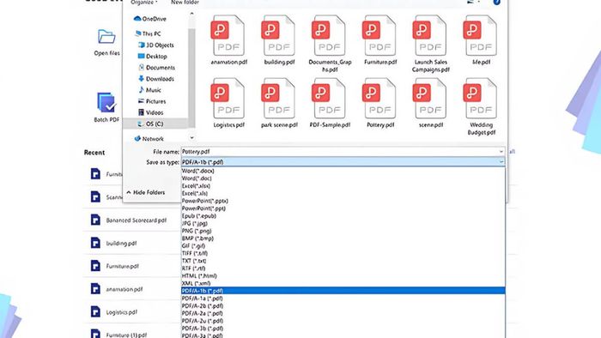This screenshot has width=601, height=338.
Task: Choose GIF (*.gif) file type
Action: click(343, 245)
